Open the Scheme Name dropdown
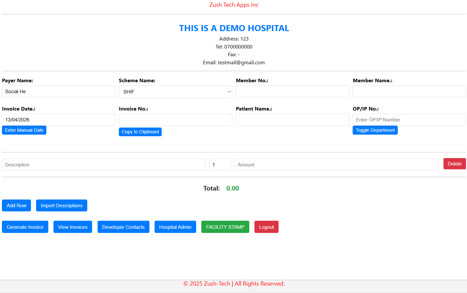 point(175,92)
